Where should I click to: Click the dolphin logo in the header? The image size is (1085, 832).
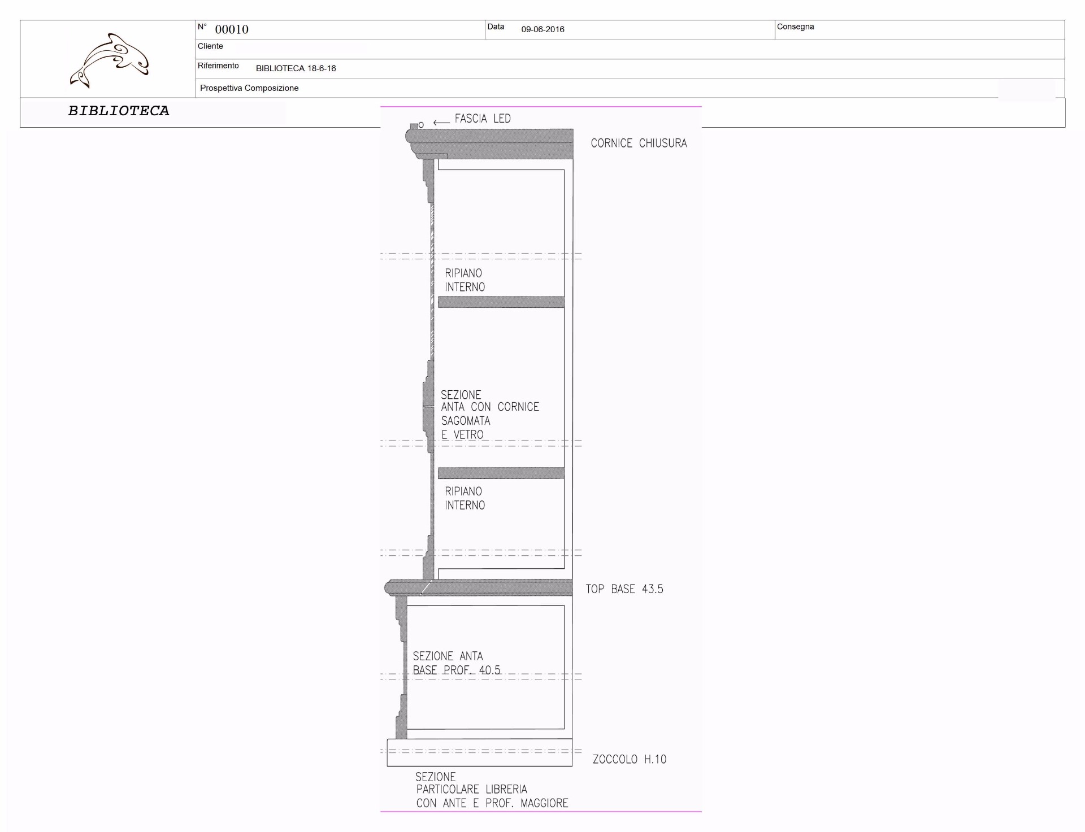[109, 60]
